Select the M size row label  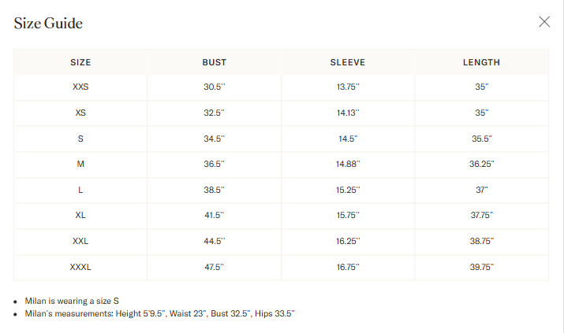coord(80,164)
